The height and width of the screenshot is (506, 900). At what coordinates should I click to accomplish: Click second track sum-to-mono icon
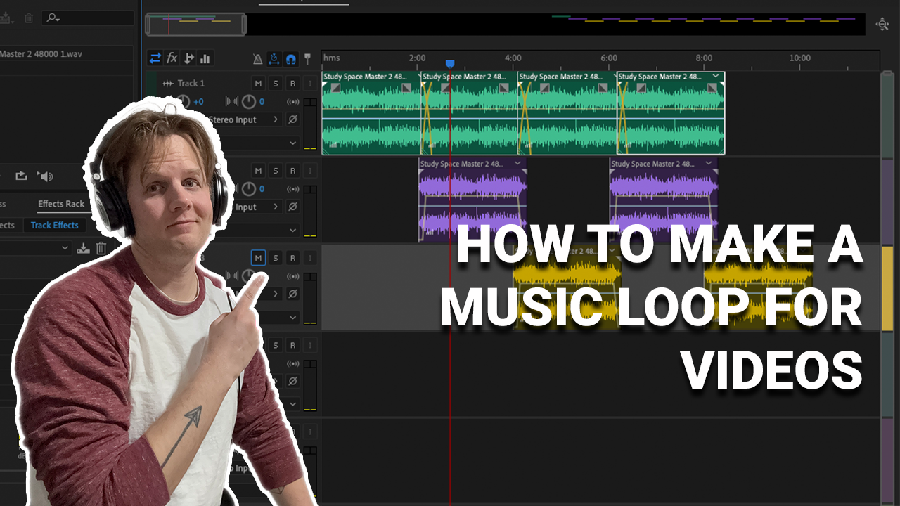click(x=293, y=189)
